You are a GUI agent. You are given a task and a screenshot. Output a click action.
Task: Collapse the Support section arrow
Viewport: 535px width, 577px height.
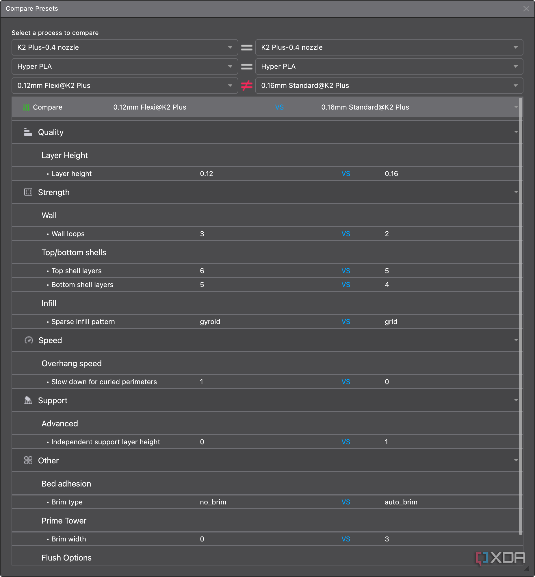tap(516, 400)
